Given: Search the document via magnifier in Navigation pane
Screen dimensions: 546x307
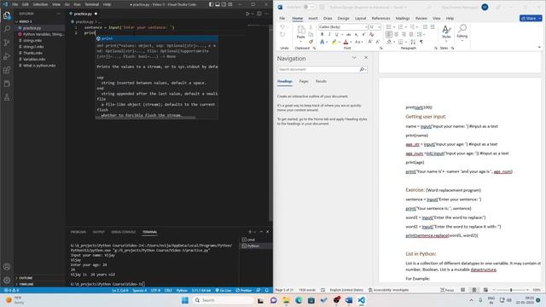Looking at the screenshot, I should 362,70.
